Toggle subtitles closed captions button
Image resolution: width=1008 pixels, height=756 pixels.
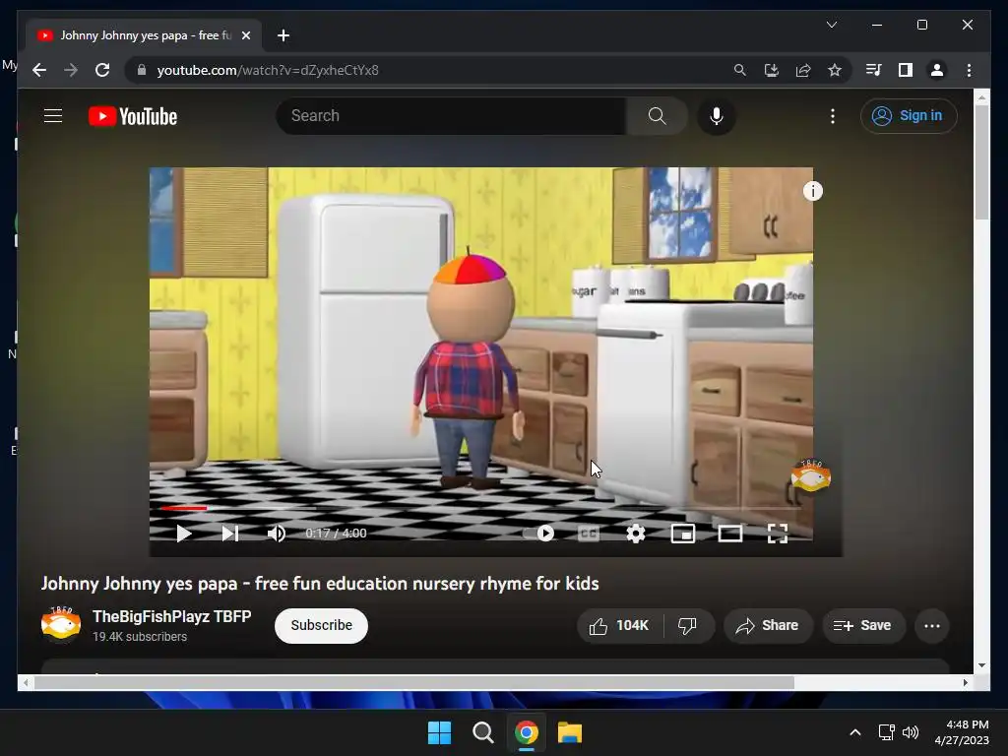pos(589,534)
